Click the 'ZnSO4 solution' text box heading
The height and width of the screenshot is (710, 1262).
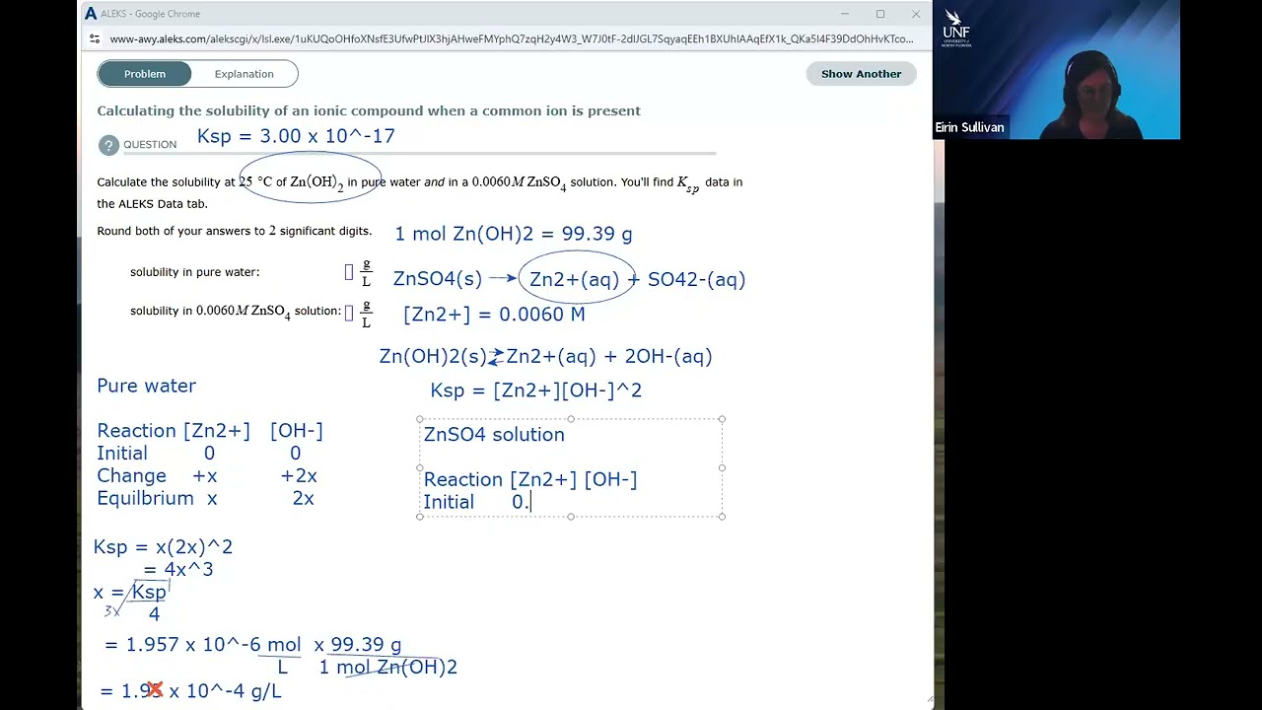tap(494, 435)
